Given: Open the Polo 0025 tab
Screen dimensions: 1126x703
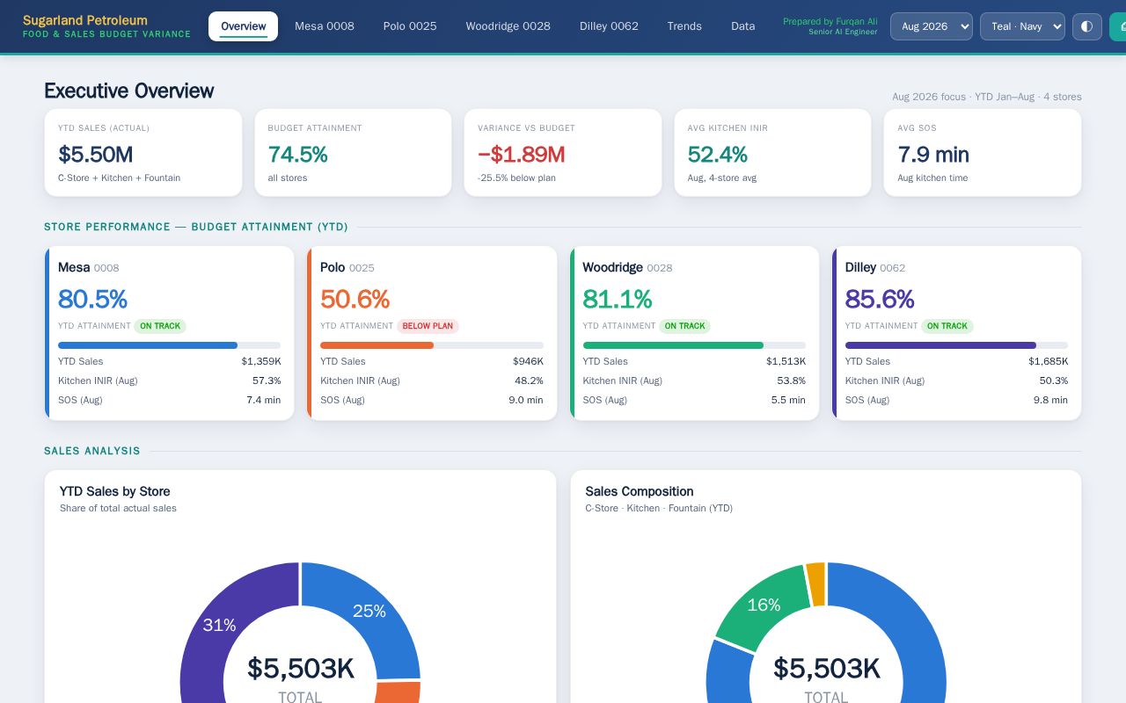Looking at the screenshot, I should [x=410, y=26].
